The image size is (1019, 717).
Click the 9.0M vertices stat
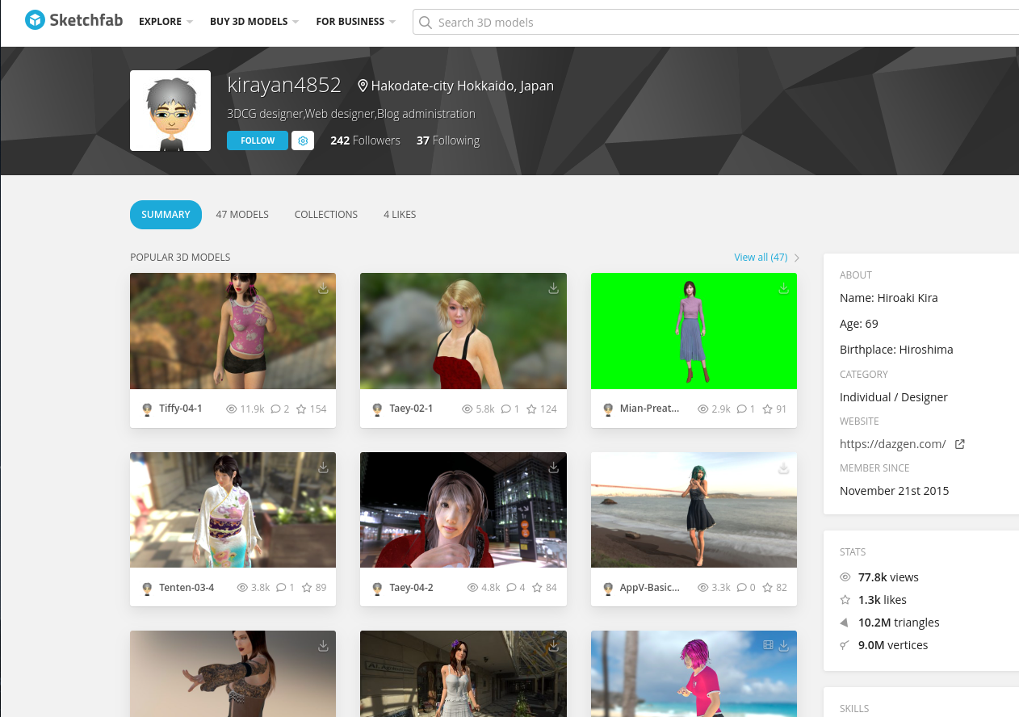[893, 645]
